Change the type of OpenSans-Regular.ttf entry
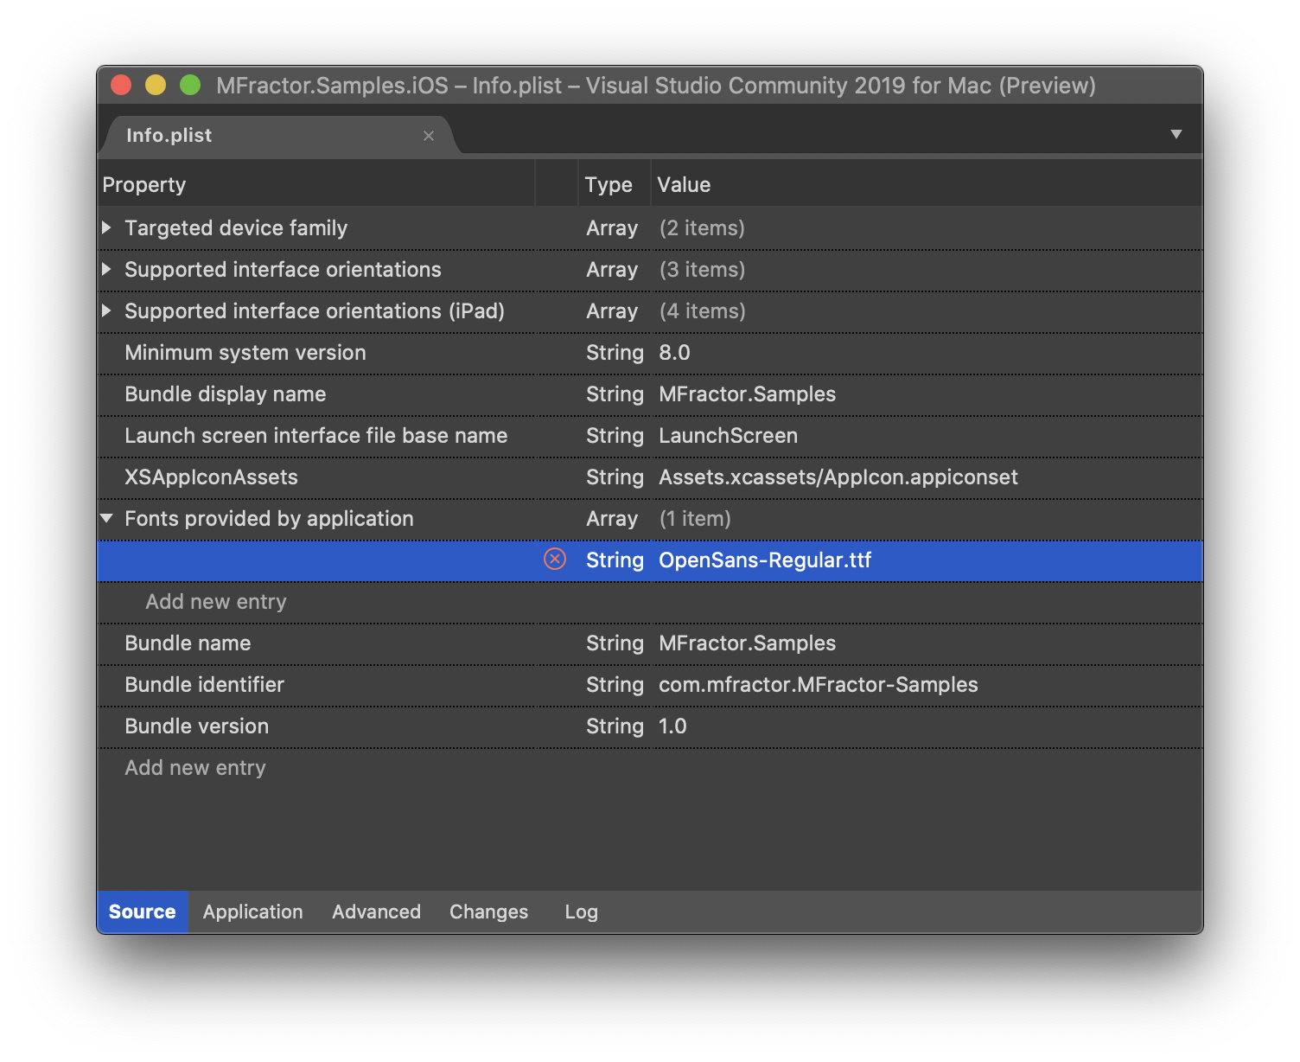The width and height of the screenshot is (1300, 1062). [615, 560]
